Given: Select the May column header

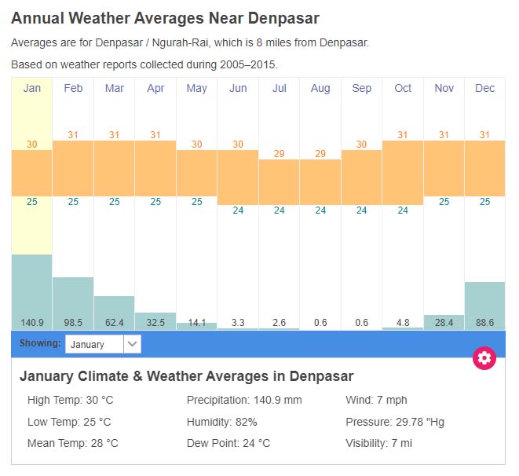Looking at the screenshot, I should coord(197,88).
